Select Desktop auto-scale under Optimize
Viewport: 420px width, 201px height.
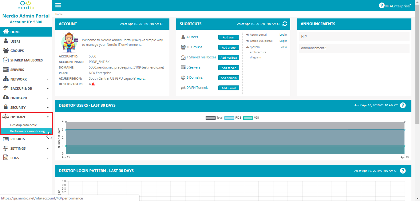23,125
